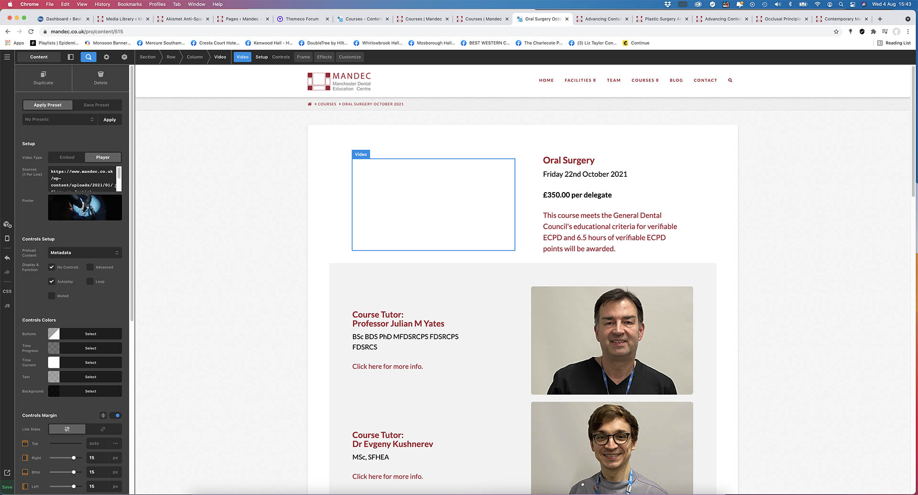Open the CSS editor from sidebar
Screen dimensions: 918x495
(x=7, y=291)
